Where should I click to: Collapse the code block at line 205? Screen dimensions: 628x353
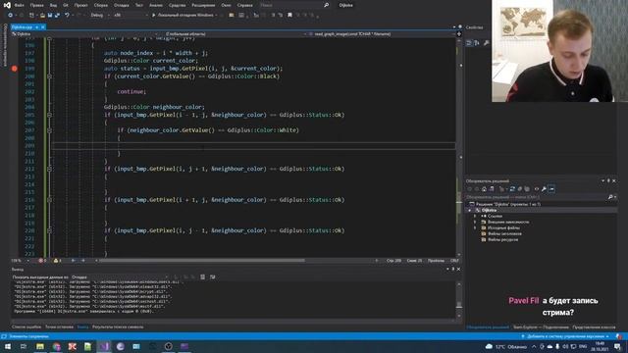[50, 115]
